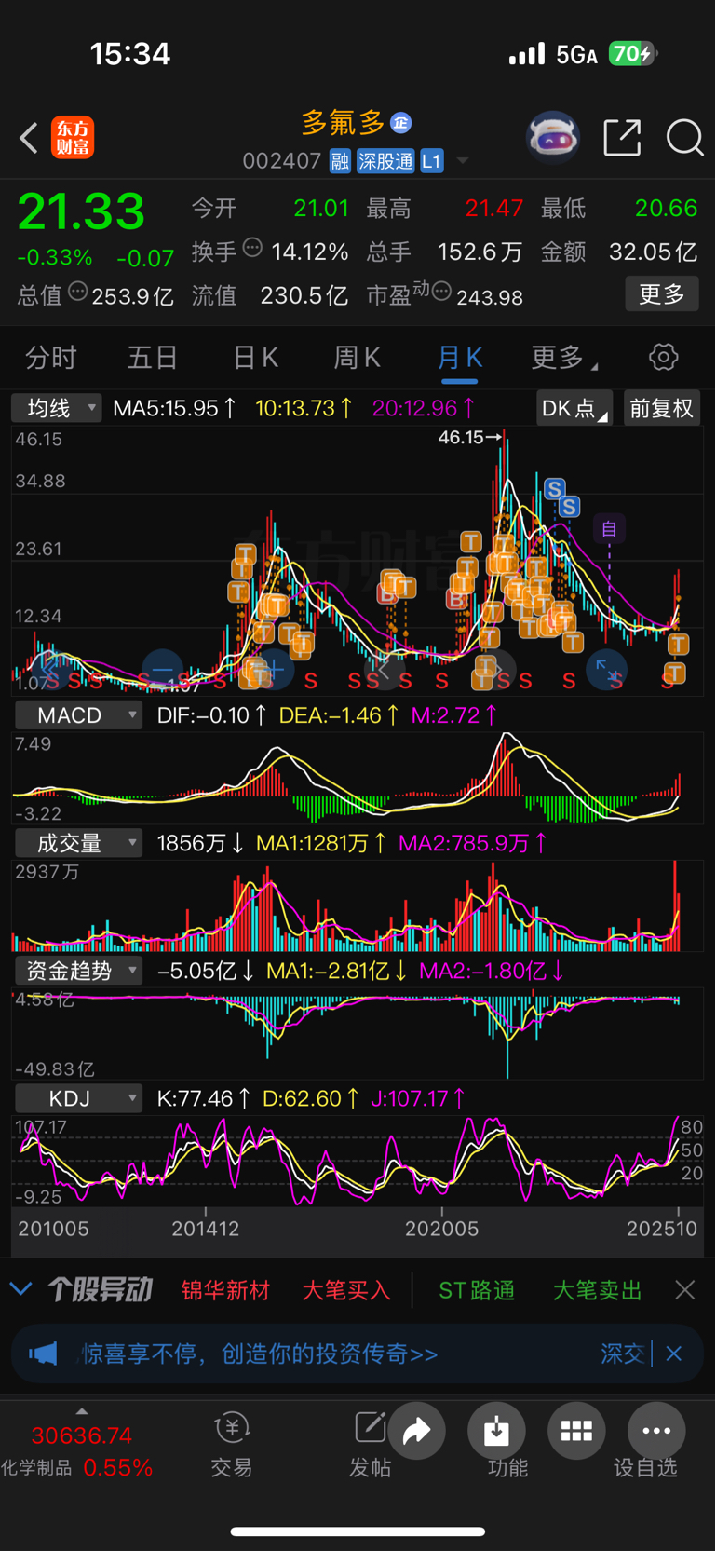Open 锦华新材 in the ticker
716x1551 pixels.
point(225,1290)
